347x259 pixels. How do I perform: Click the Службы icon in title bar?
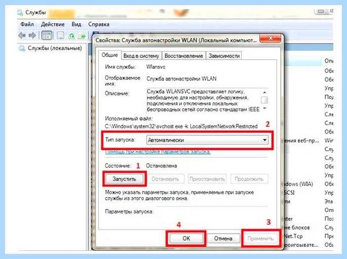(20, 12)
